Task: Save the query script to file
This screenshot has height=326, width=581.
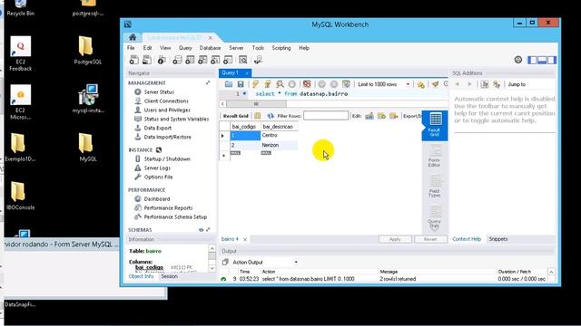Action: pyautogui.click(x=241, y=84)
